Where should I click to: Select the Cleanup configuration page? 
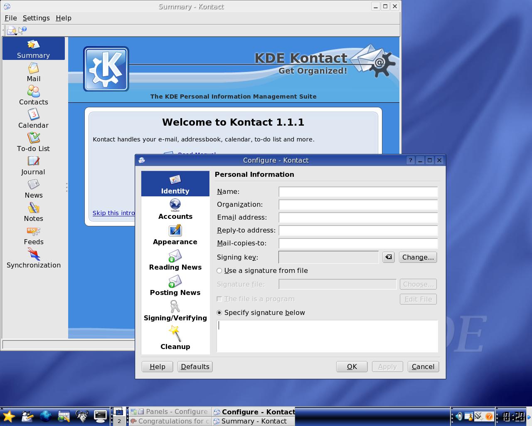click(175, 337)
